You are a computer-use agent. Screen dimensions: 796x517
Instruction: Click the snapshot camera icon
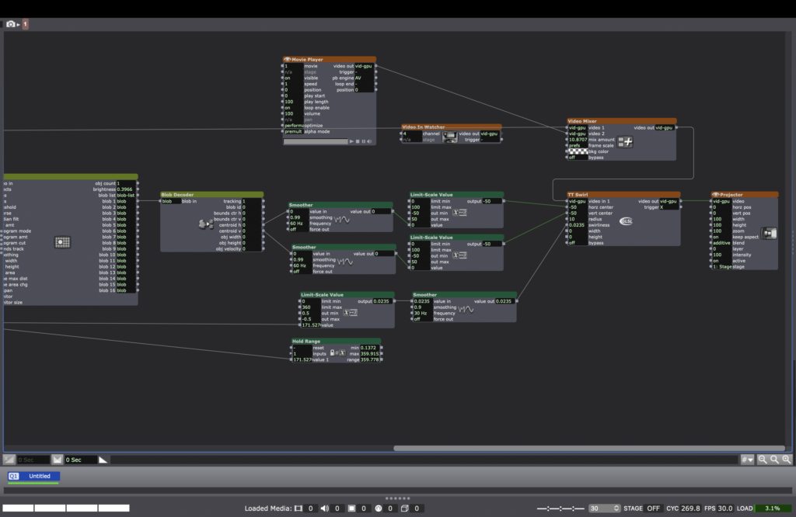pos(11,24)
